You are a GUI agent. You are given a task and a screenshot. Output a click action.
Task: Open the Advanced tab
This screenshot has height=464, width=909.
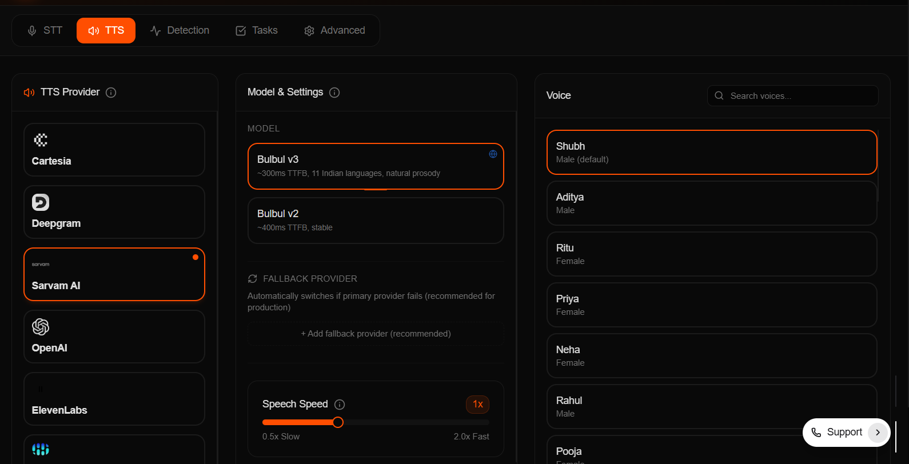coord(334,30)
